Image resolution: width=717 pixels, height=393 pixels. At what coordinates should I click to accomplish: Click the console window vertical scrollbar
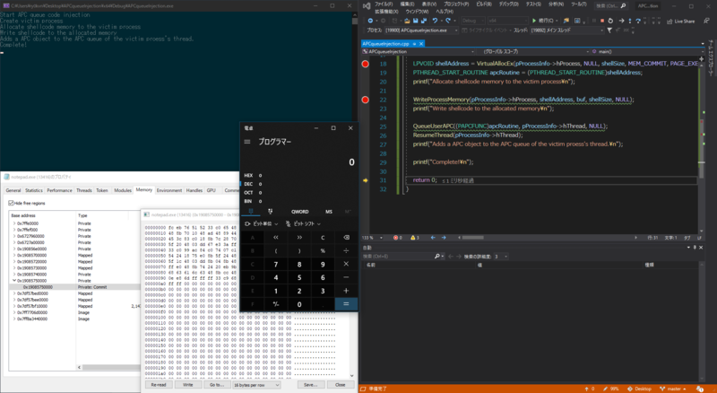coord(355,91)
